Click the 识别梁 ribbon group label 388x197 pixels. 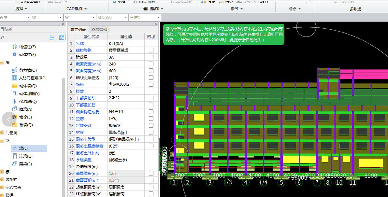355,9
